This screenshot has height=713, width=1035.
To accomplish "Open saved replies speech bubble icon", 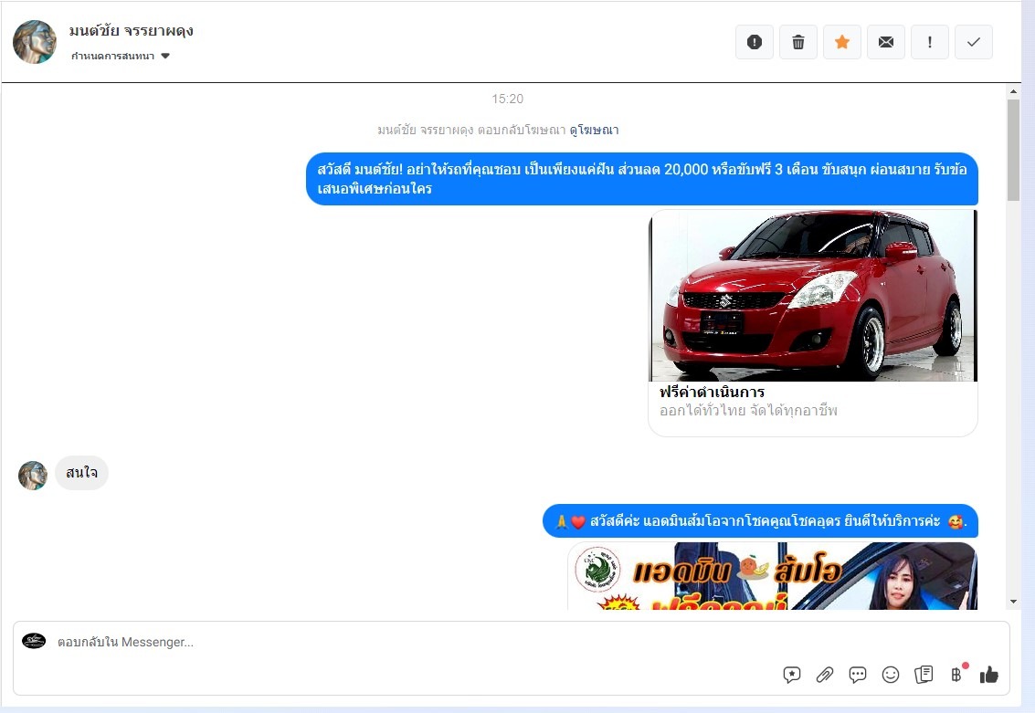I will click(x=858, y=675).
